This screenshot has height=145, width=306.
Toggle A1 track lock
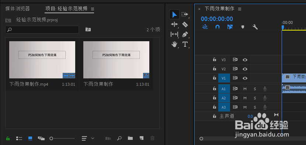click(x=215, y=89)
